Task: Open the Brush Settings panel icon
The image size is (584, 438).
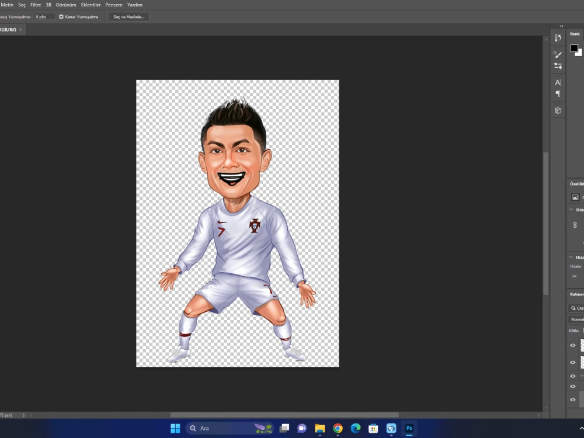Action: (558, 54)
